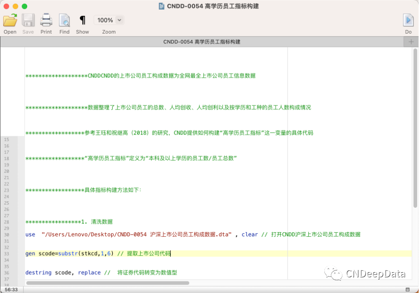Image resolution: width=419 pixels, height=293 pixels.
Task: Click the Save floppy disk icon
Action: tap(28, 20)
